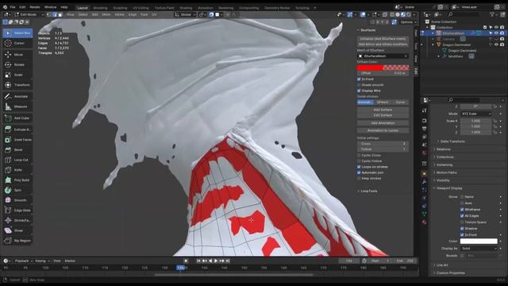This screenshot has height=286, width=508.
Task: Open the Mesh menu in viewport header
Action: (x=106, y=14)
